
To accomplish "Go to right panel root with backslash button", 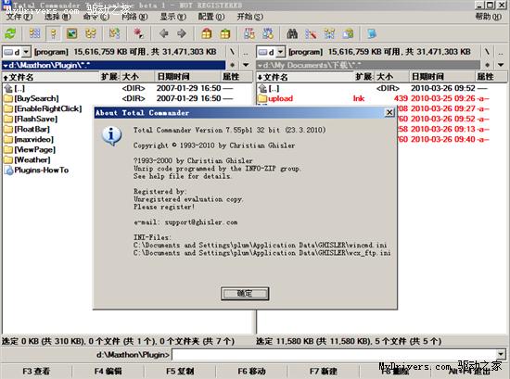I will [487, 52].
